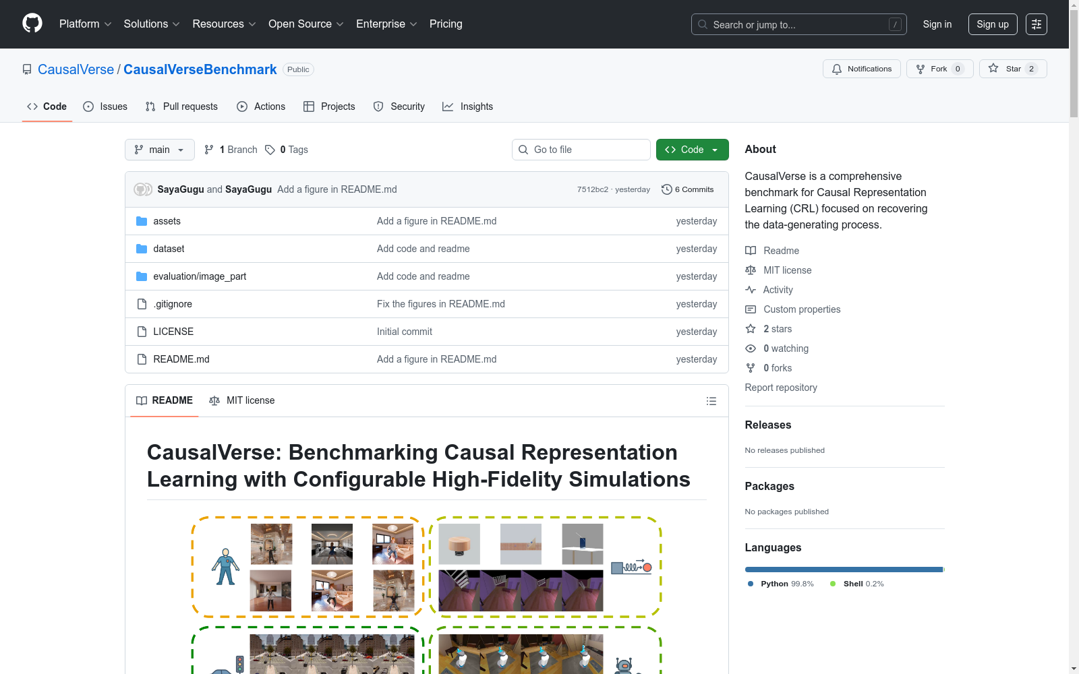This screenshot has height=674, width=1079.
Task: Switch to the Insights tab
Action: point(468,106)
